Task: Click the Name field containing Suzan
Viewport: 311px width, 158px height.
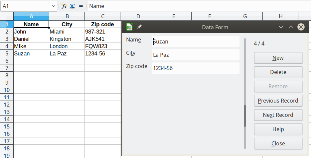Action: [x=195, y=41]
